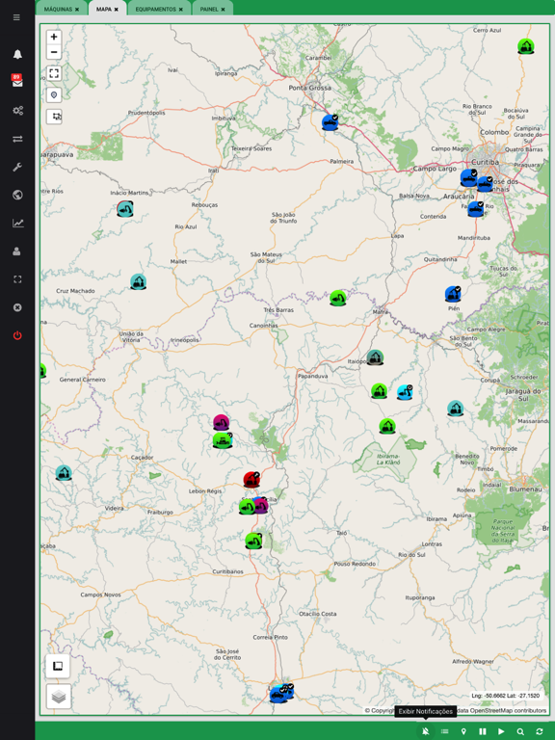Select the green machine marker near Cerro Azul
The image size is (555, 740).
525,46
